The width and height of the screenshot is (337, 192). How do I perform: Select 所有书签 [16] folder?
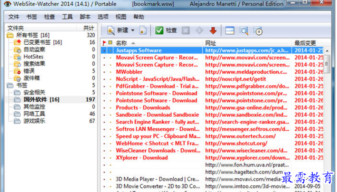tap(33, 35)
